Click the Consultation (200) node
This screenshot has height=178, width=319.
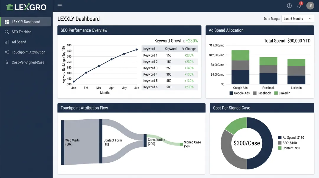(145, 141)
